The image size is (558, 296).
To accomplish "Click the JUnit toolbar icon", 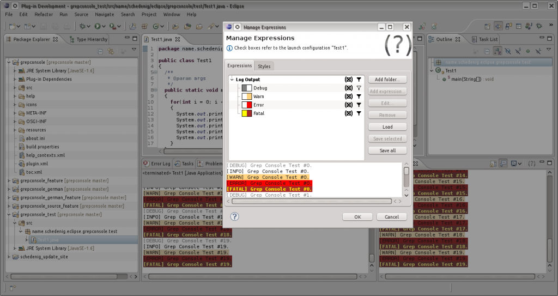I will pyautogui.click(x=422, y=26).
